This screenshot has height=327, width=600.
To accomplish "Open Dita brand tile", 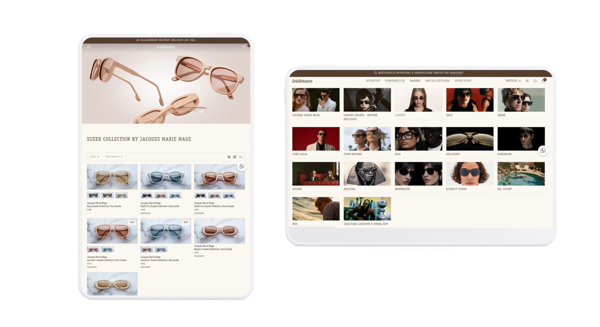I will click(419, 139).
